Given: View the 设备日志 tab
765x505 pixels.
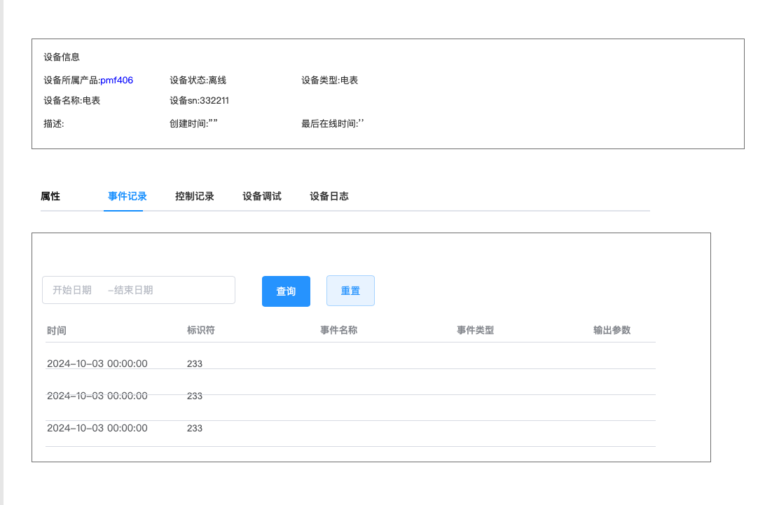Looking at the screenshot, I should point(329,197).
